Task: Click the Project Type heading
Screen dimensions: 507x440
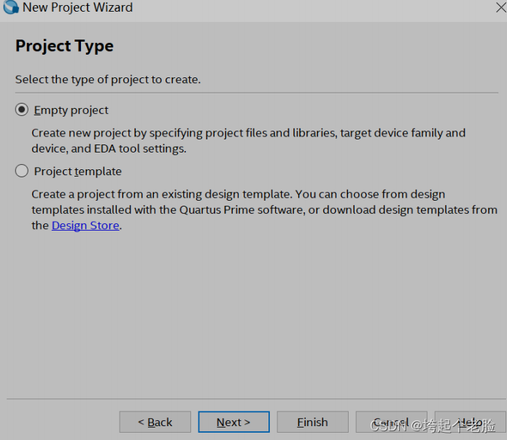Action: pyautogui.click(x=65, y=46)
